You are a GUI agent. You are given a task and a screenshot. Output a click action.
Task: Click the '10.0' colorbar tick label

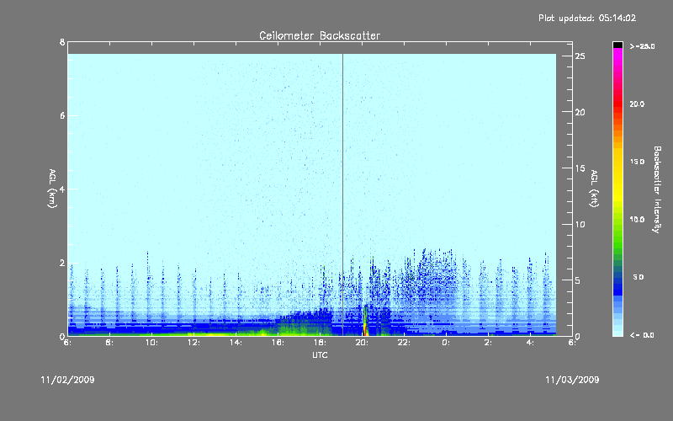point(637,220)
